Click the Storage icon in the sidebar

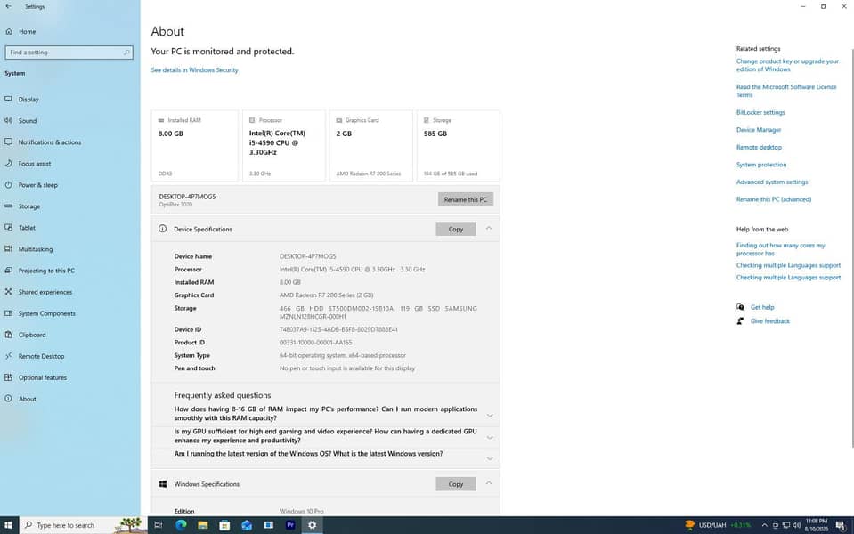8,206
